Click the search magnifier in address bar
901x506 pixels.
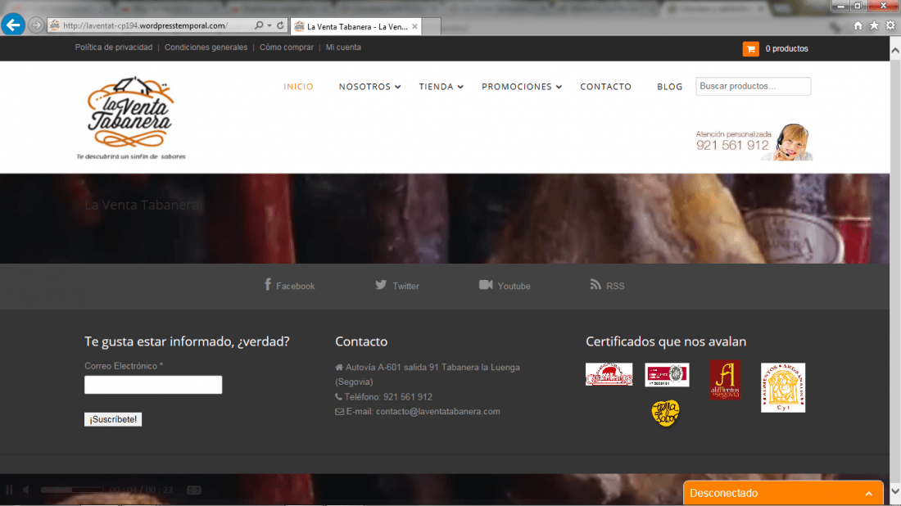(259, 25)
